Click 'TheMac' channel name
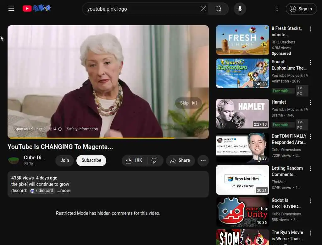 279,182
